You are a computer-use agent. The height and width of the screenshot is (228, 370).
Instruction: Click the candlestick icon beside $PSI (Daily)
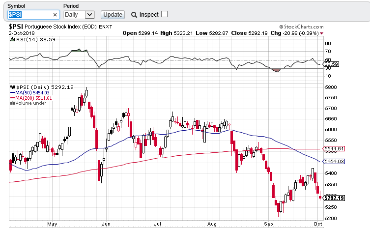click(12, 87)
